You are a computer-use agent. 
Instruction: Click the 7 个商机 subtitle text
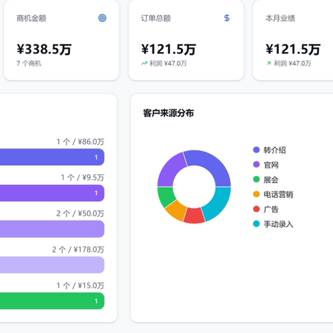tap(29, 63)
